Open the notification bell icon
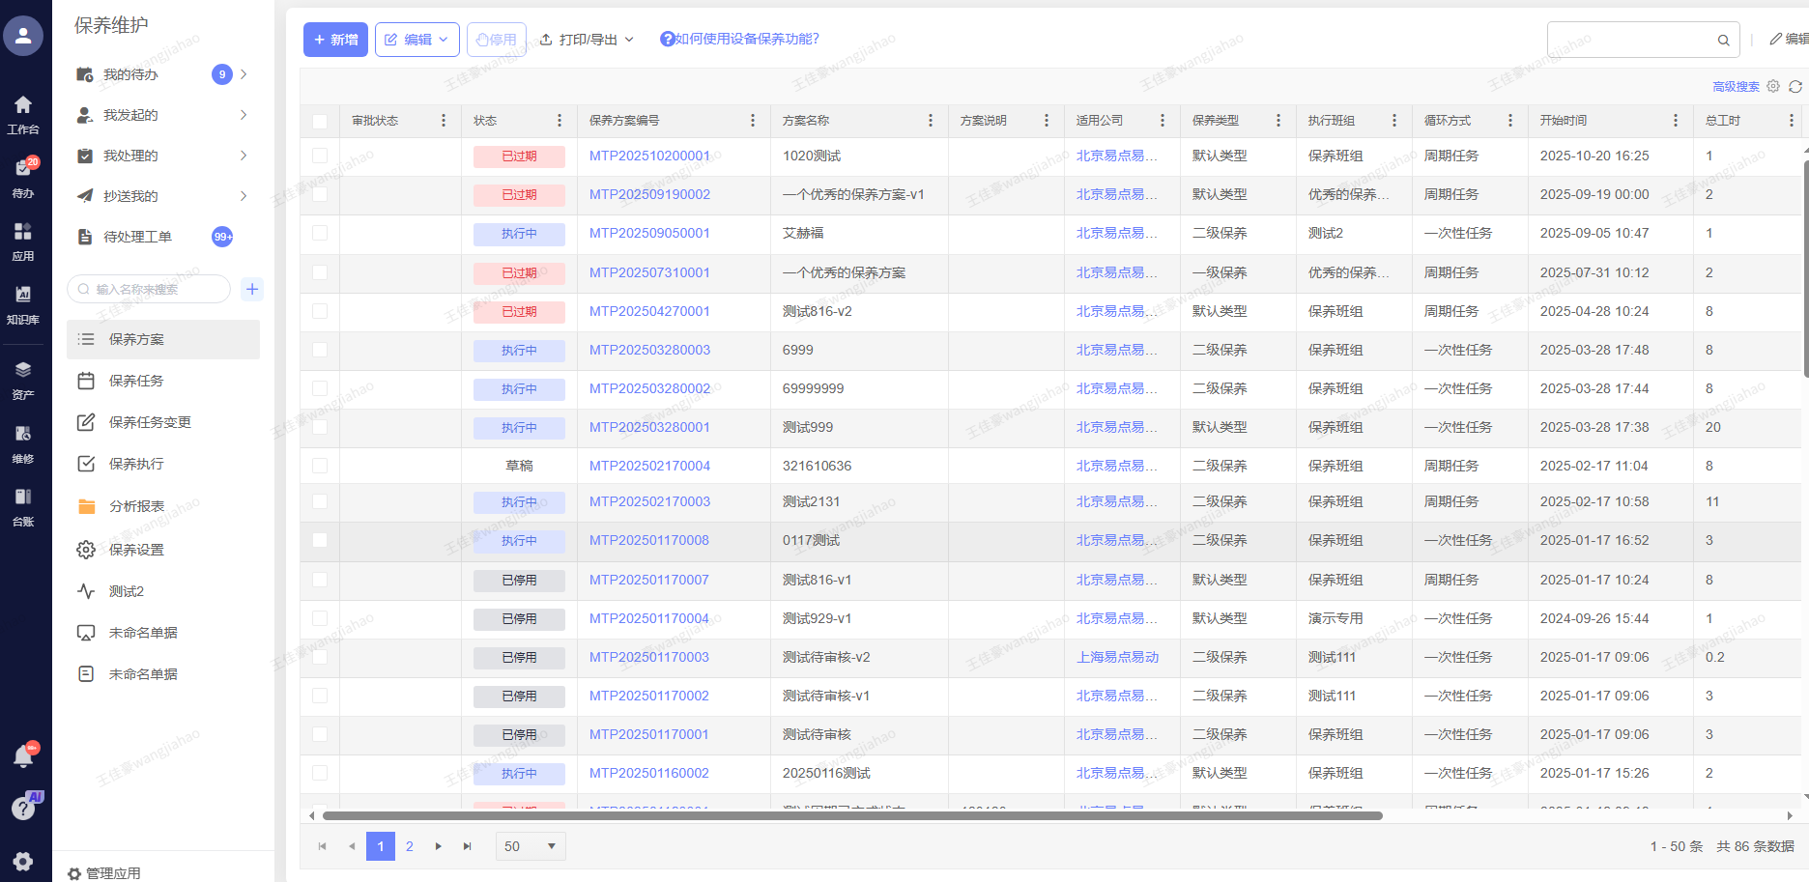Viewport: 1809px width, 882px height. click(23, 756)
